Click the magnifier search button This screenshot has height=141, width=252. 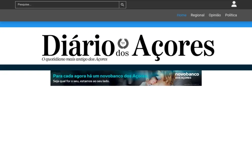(x=123, y=5)
